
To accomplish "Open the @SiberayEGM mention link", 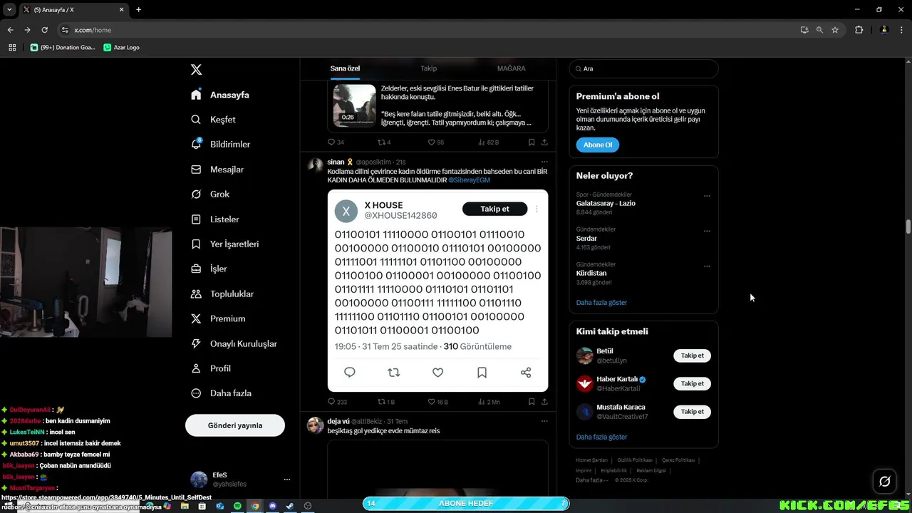I will tap(469, 180).
